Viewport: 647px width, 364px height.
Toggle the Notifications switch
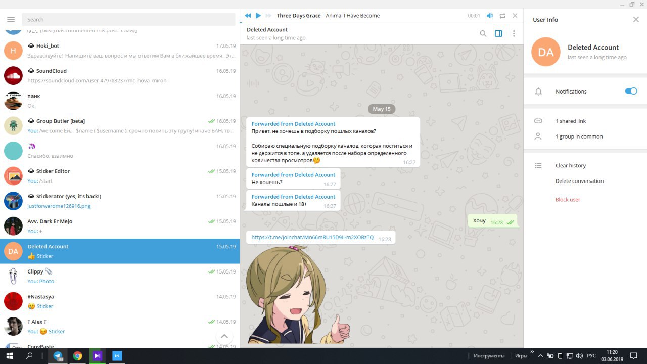click(631, 92)
